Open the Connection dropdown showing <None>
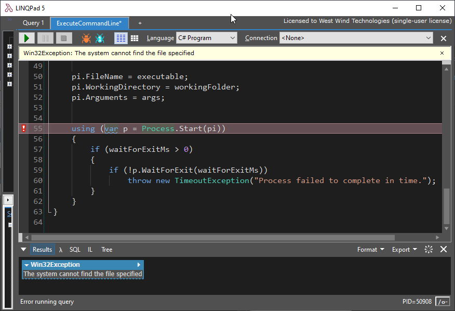This screenshot has height=311, width=455. click(356, 38)
